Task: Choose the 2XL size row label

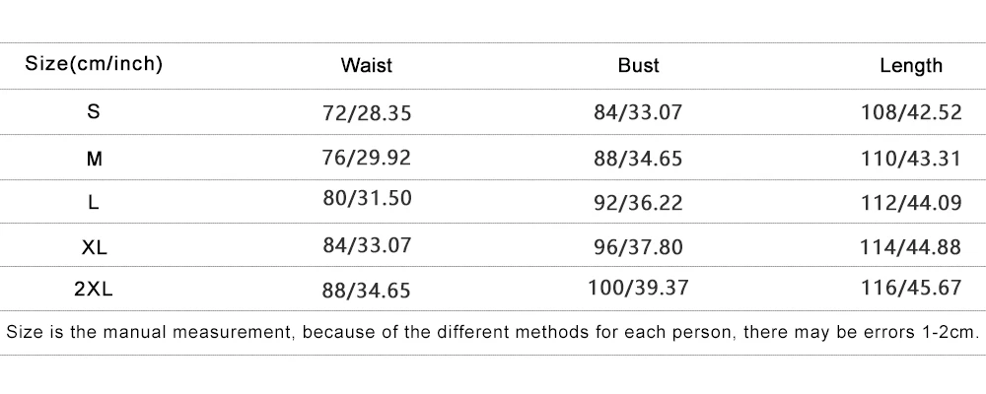Action: [94, 291]
